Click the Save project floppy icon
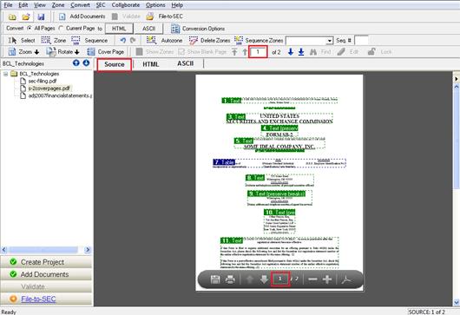 (x=41, y=16)
